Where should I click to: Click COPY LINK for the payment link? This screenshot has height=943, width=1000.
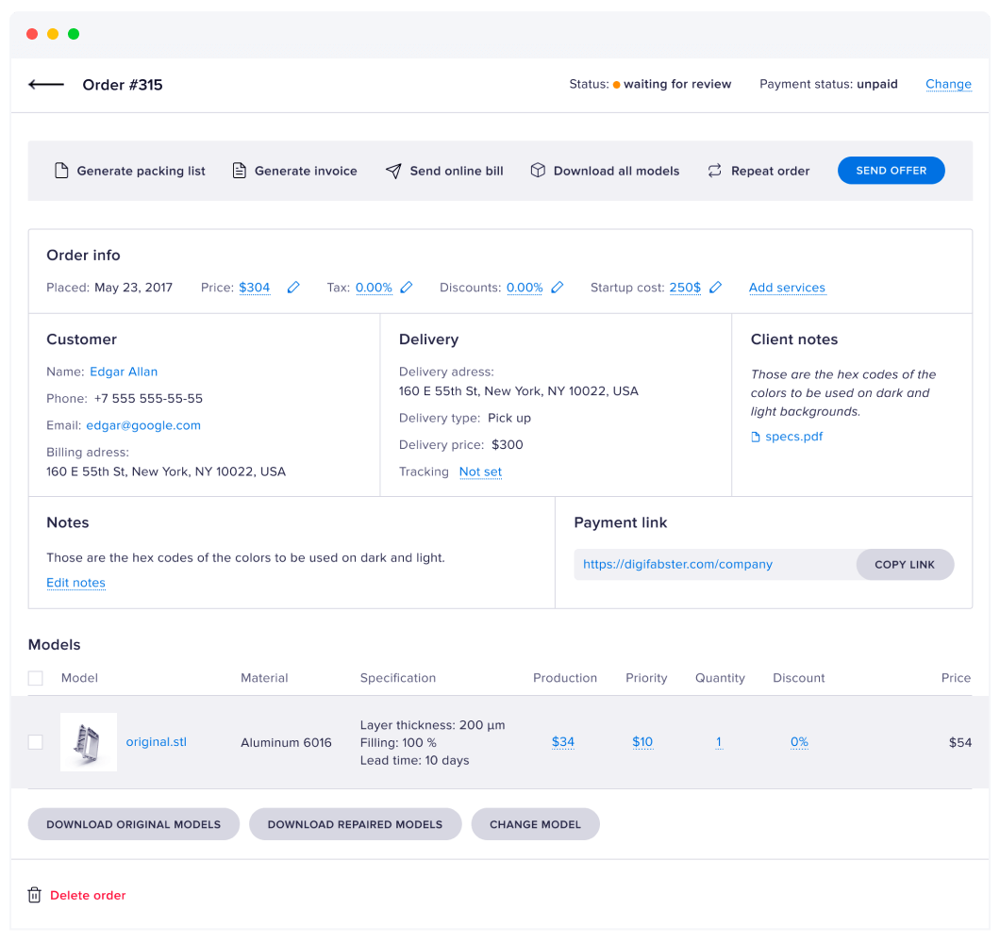coord(905,564)
